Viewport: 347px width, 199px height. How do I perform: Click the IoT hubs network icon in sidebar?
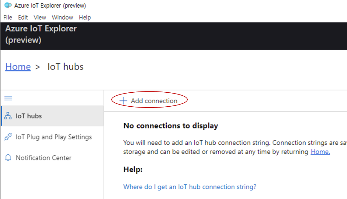tap(8, 116)
